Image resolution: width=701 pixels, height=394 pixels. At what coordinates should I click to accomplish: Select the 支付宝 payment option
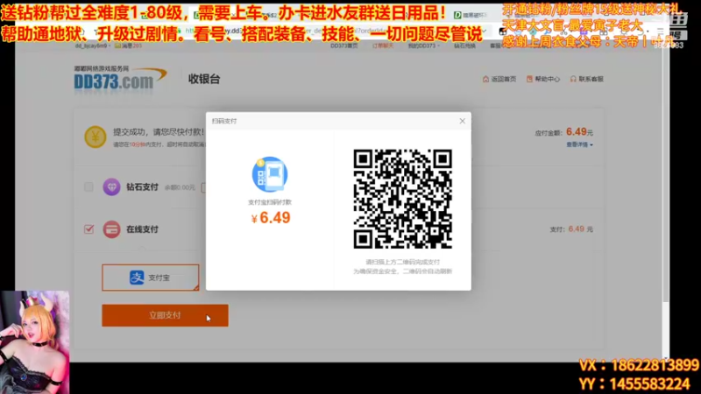(150, 278)
